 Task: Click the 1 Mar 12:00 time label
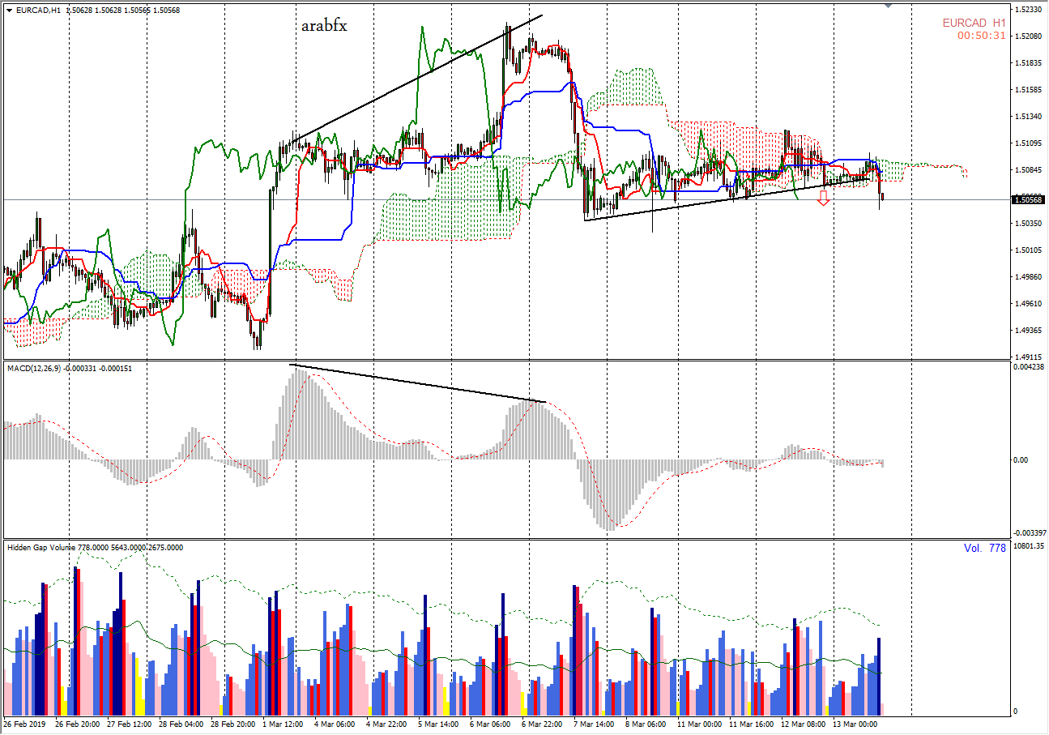[284, 724]
